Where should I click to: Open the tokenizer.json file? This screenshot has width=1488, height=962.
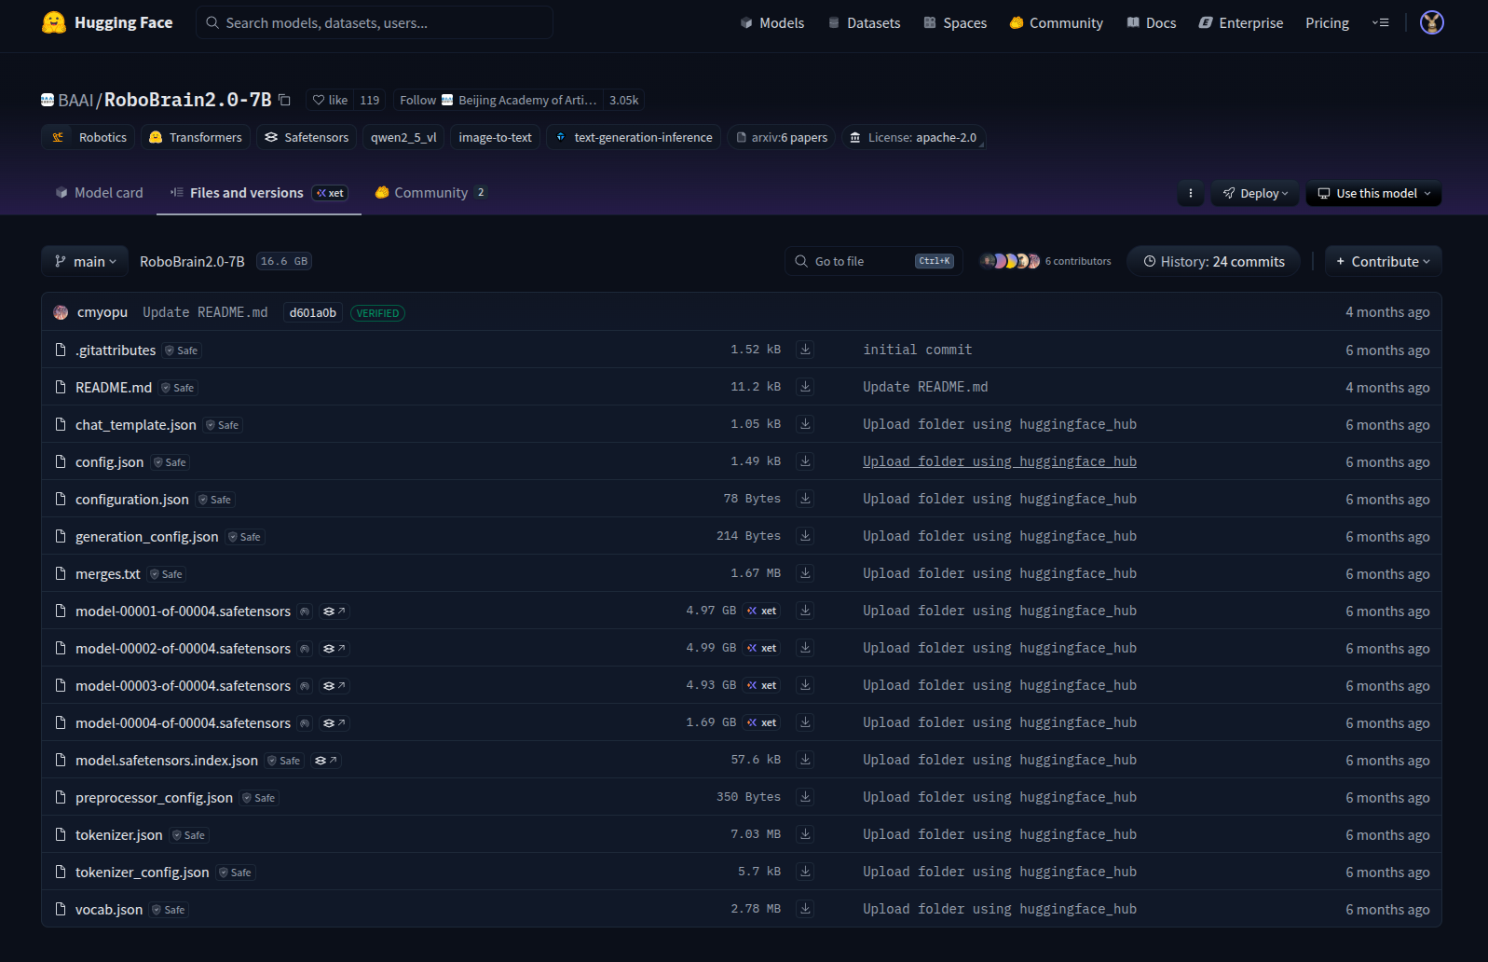(x=119, y=834)
